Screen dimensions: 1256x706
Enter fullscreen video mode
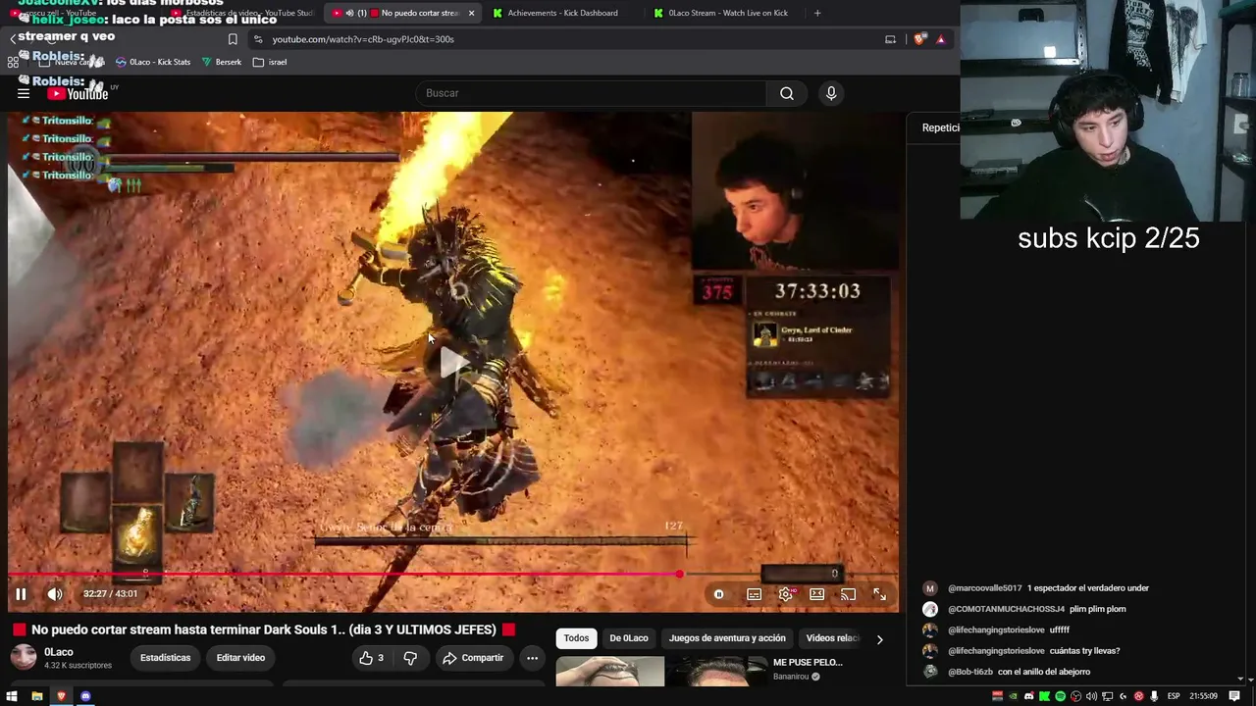pos(879,594)
